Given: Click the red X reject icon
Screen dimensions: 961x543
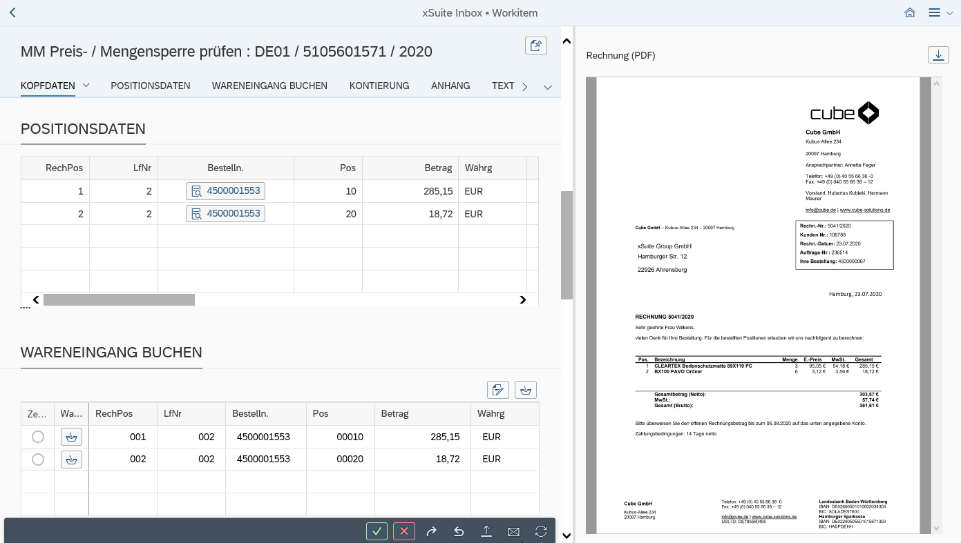Looking at the screenshot, I should pos(404,531).
